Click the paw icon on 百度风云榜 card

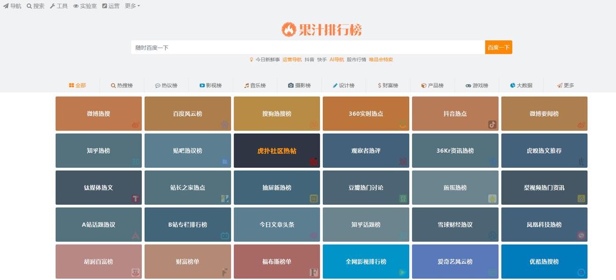(x=225, y=124)
